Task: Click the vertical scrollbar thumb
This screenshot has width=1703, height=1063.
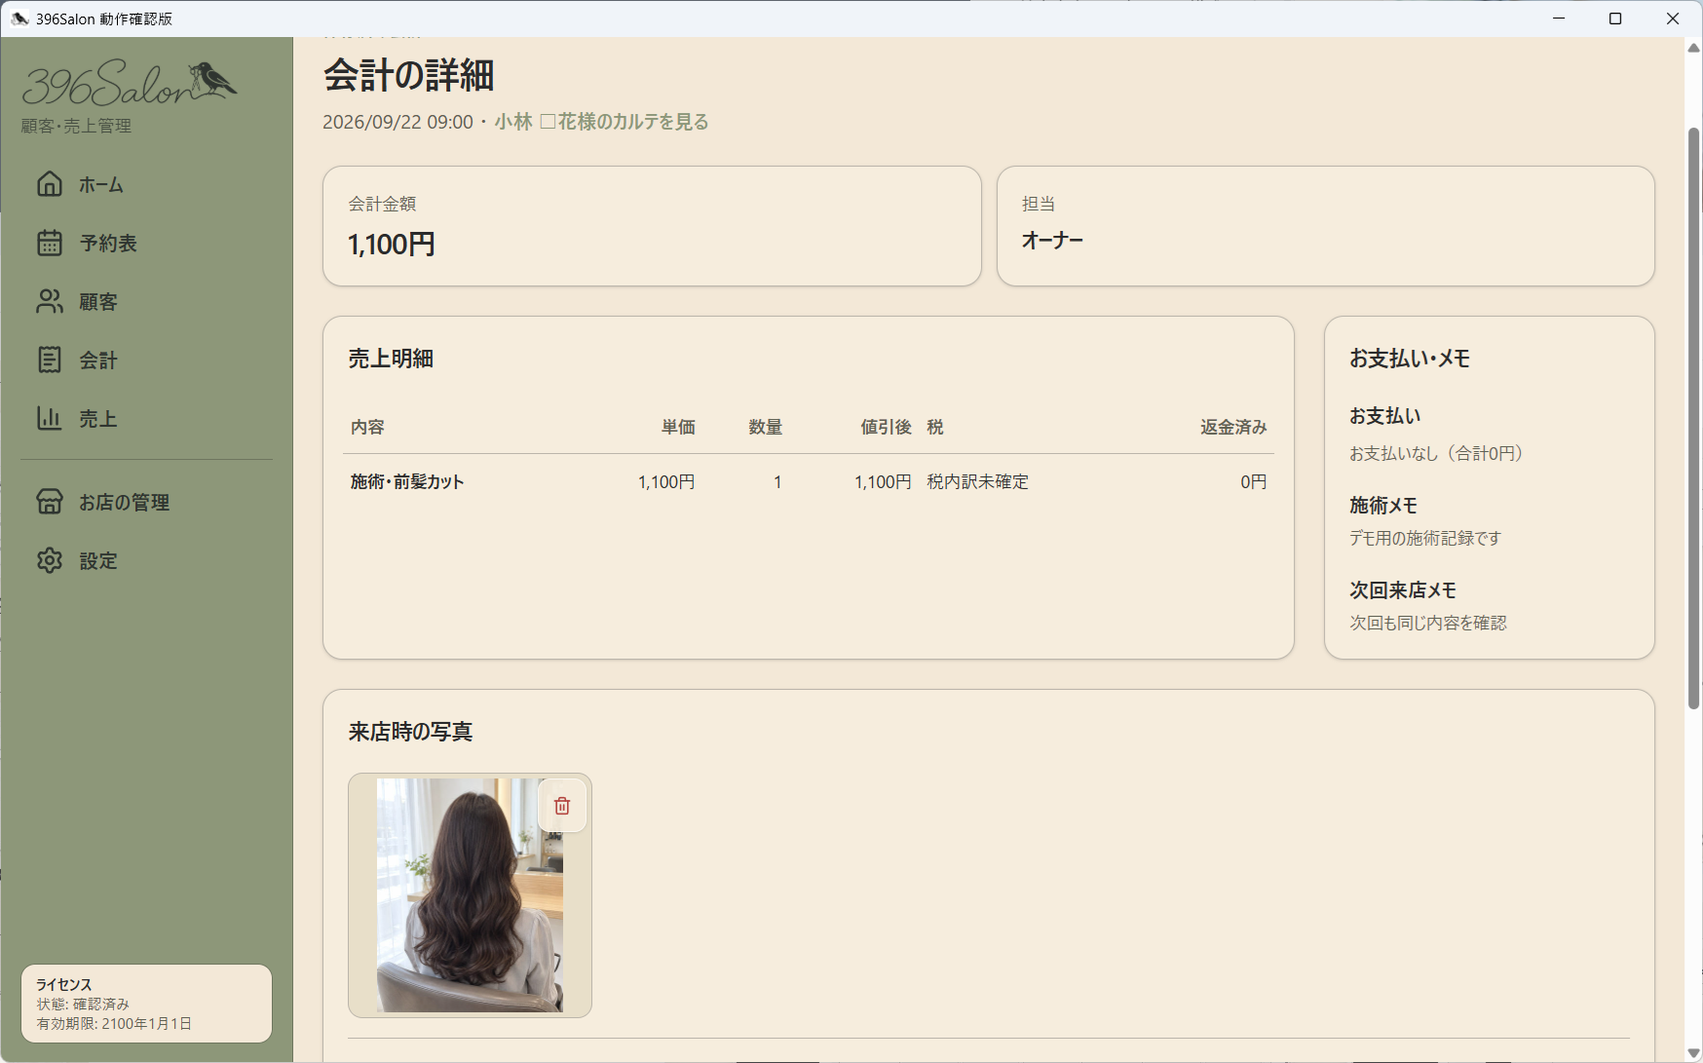Action: 1694,419
